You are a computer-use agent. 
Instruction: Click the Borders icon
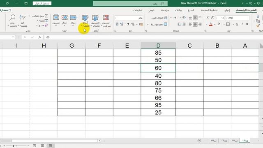(228, 24)
